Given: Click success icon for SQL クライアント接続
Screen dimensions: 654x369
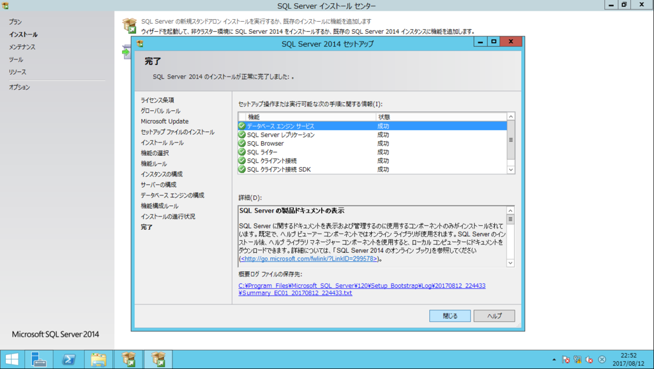Looking at the screenshot, I should pos(242,160).
